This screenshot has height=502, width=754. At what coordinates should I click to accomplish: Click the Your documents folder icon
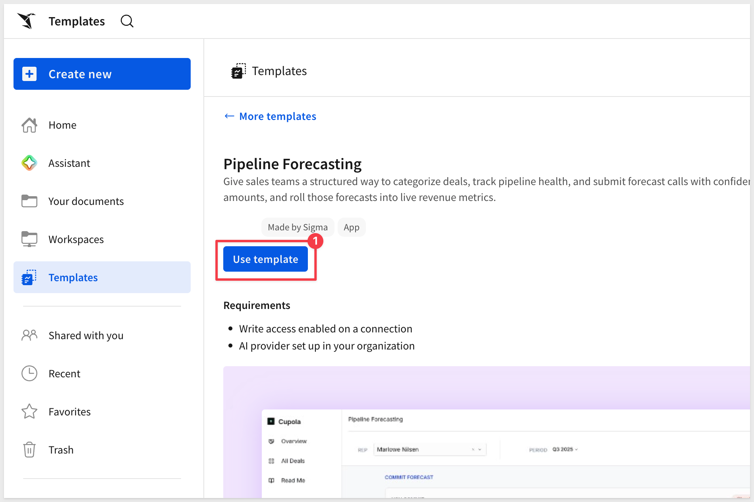pos(29,201)
